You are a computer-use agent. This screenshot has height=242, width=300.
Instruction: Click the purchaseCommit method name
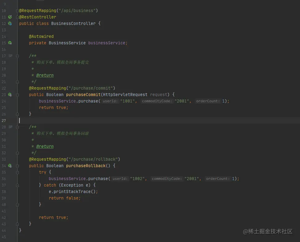pos(83,95)
